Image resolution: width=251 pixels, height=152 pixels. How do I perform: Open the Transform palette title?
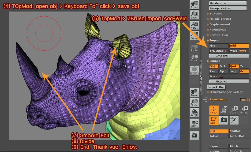tap(218, 99)
